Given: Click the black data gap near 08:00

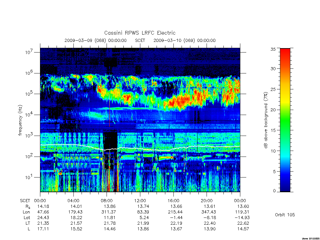Looking at the screenshot, I should click(x=110, y=140).
